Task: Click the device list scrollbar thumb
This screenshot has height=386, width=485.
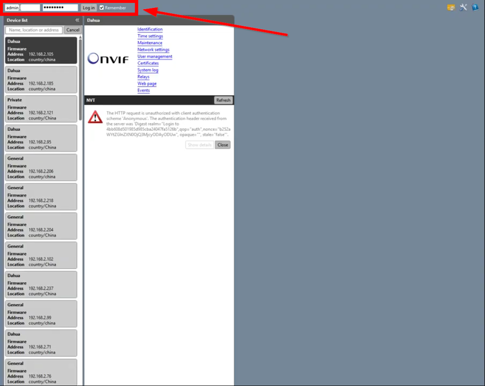Action: [x=81, y=80]
